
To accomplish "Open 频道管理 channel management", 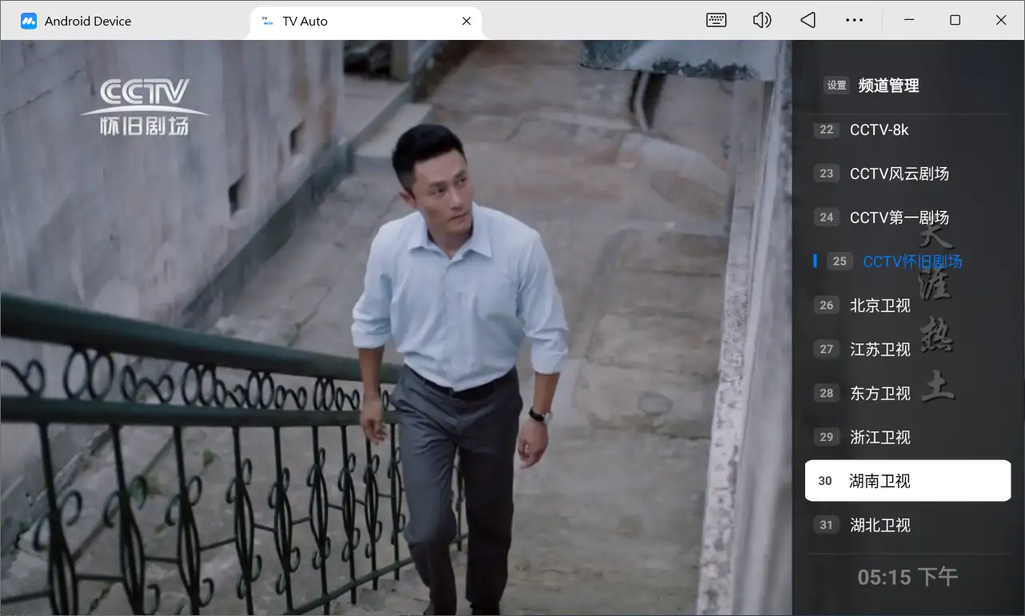I will click(x=888, y=85).
